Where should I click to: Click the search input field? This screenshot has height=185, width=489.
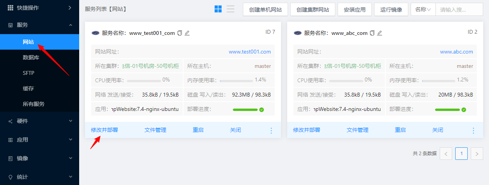459,9
